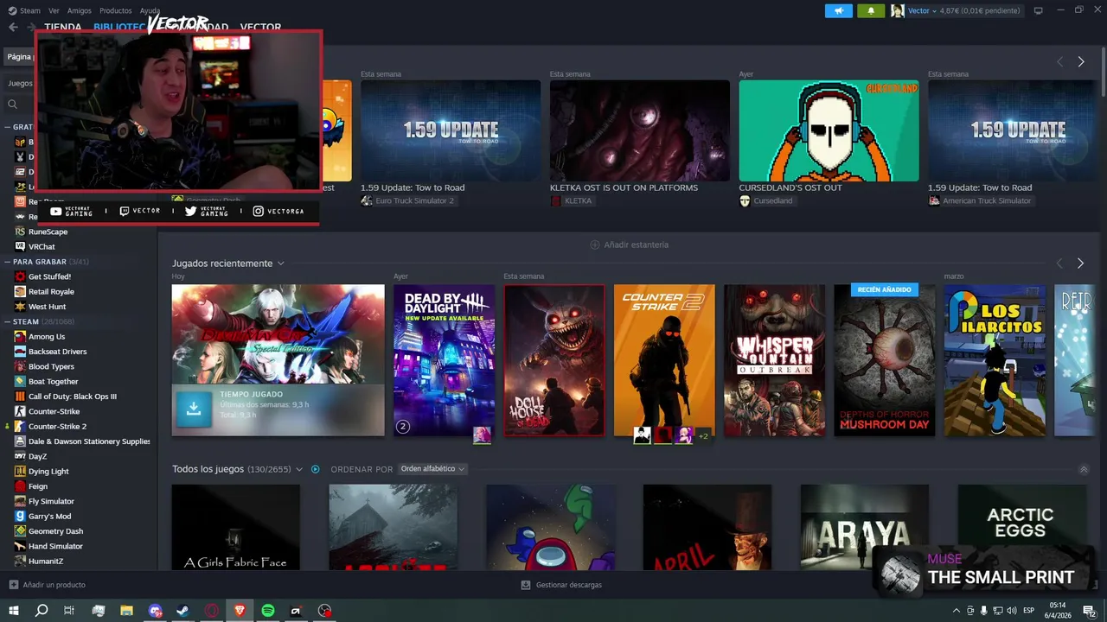Open Spotify from the Windows taskbar
Screen dimensions: 1107x622
coord(268,611)
